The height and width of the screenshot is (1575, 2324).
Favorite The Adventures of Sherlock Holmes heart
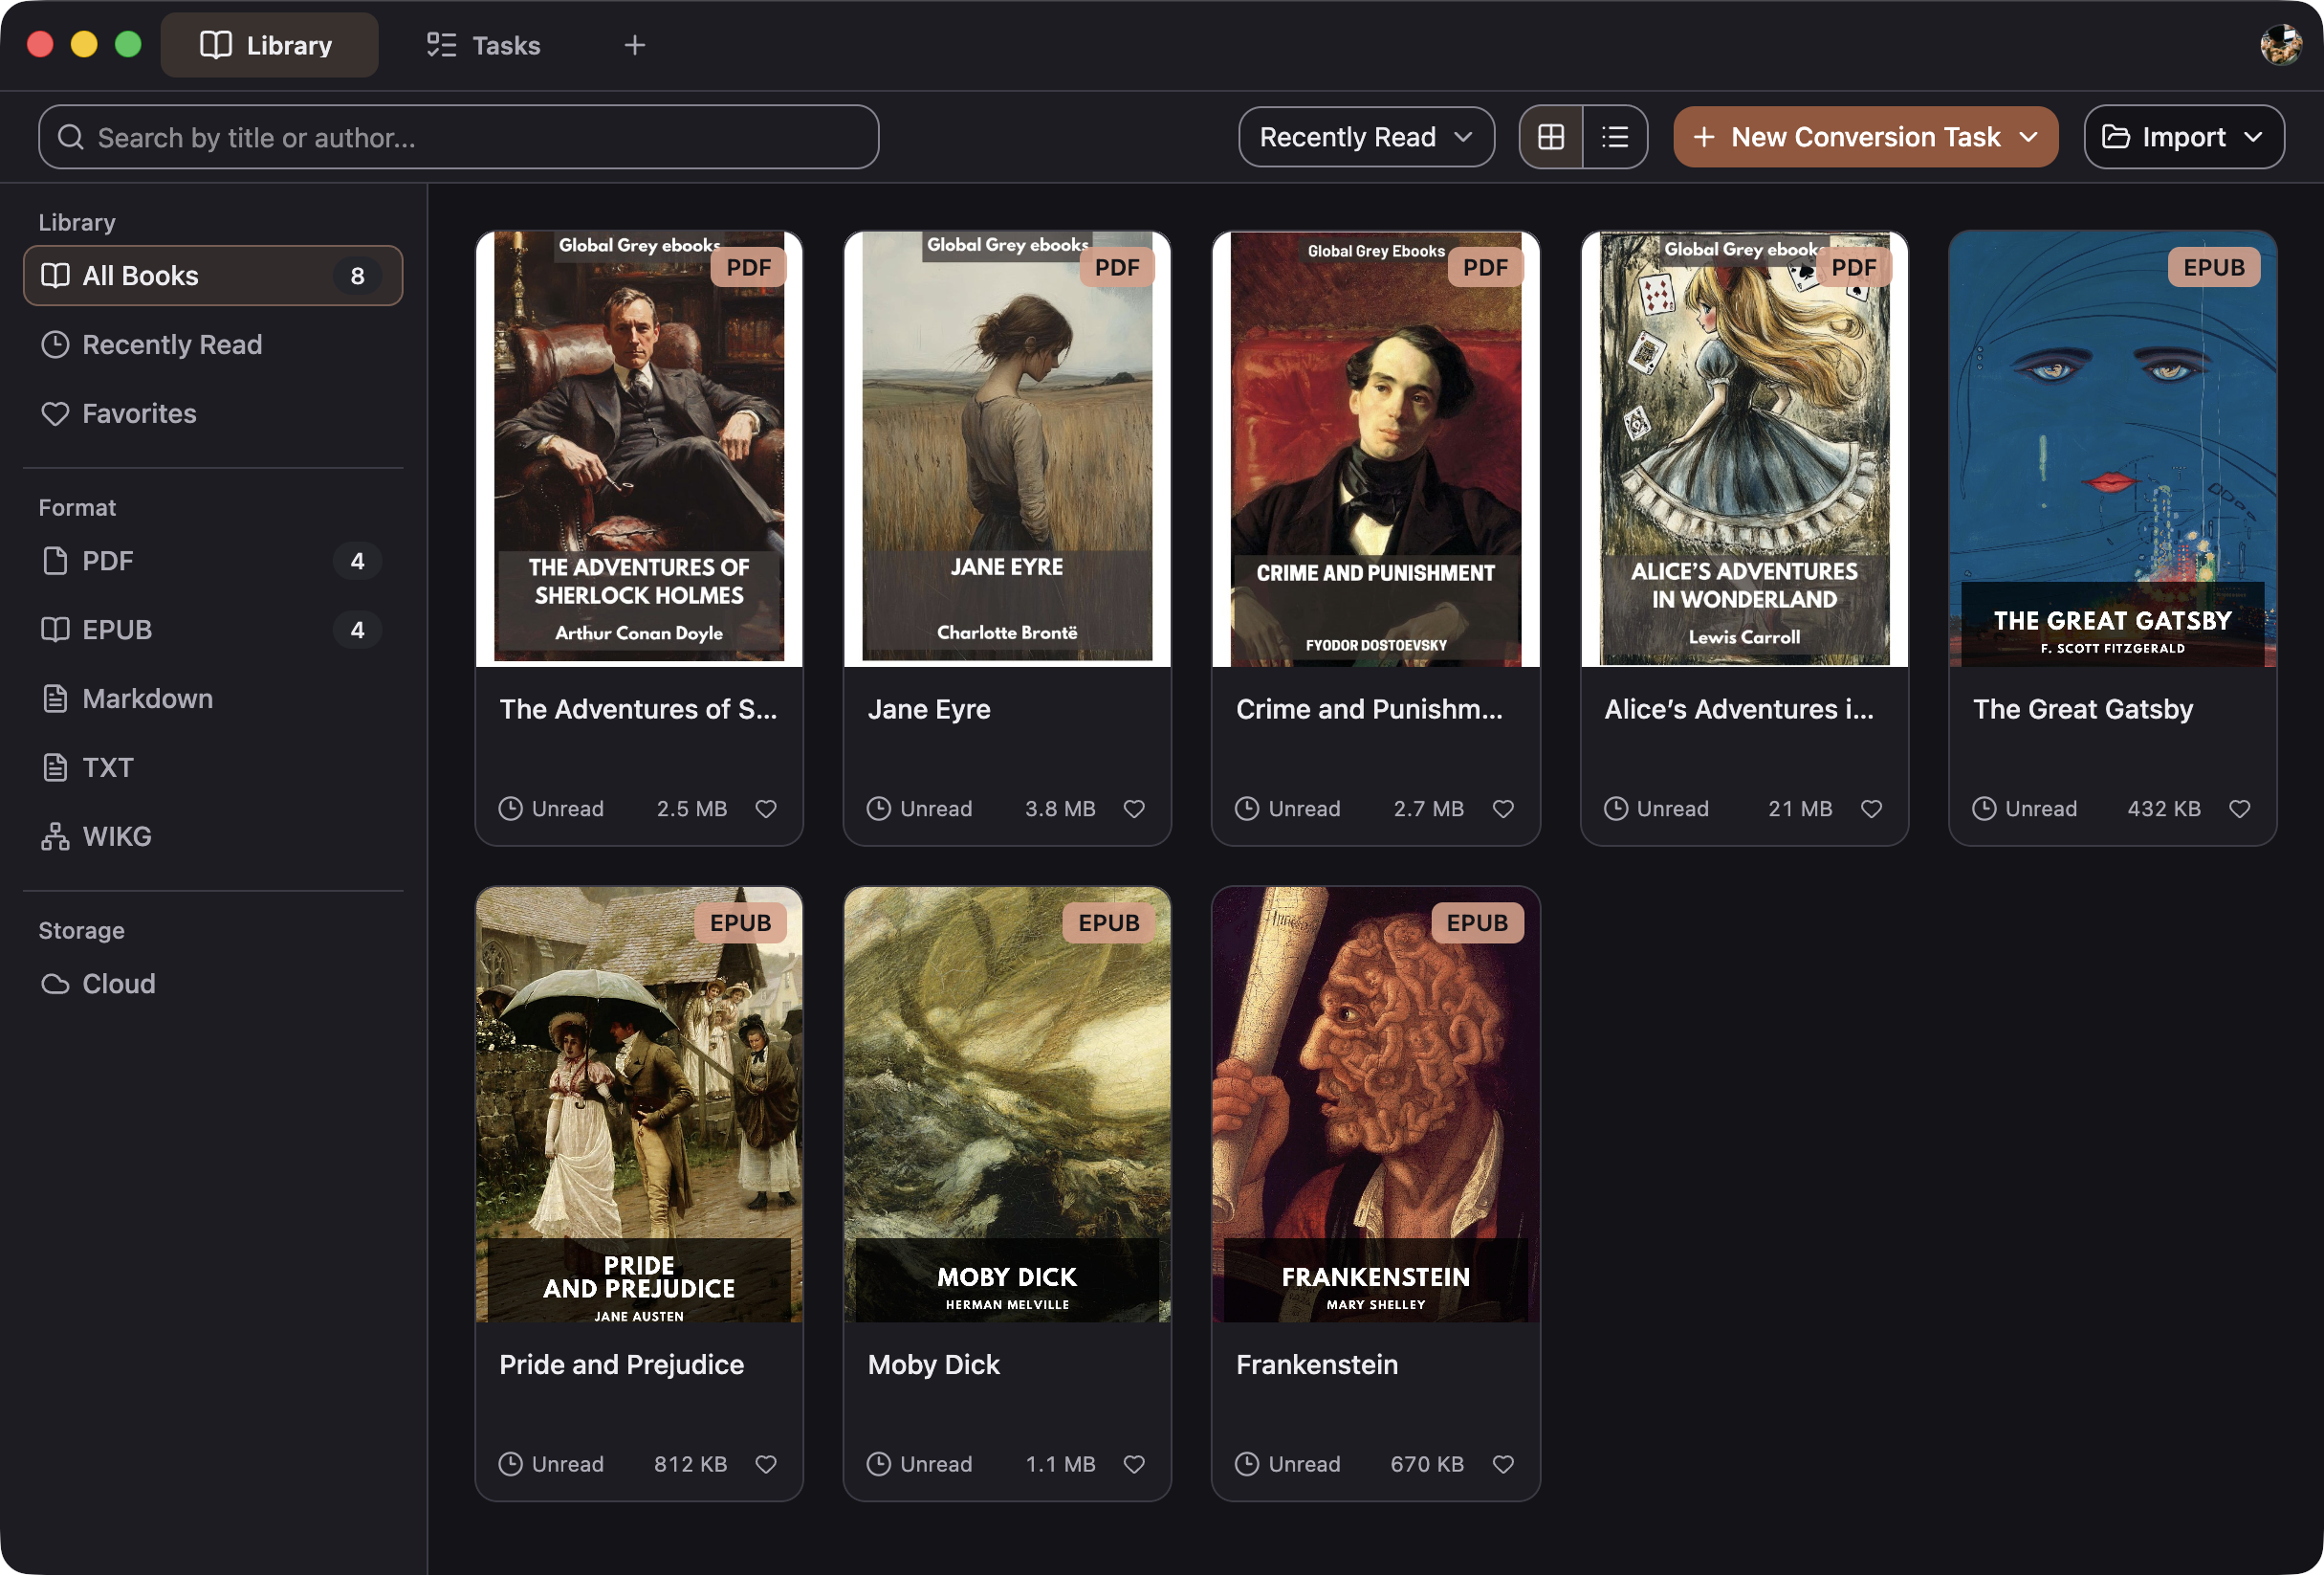tap(766, 809)
